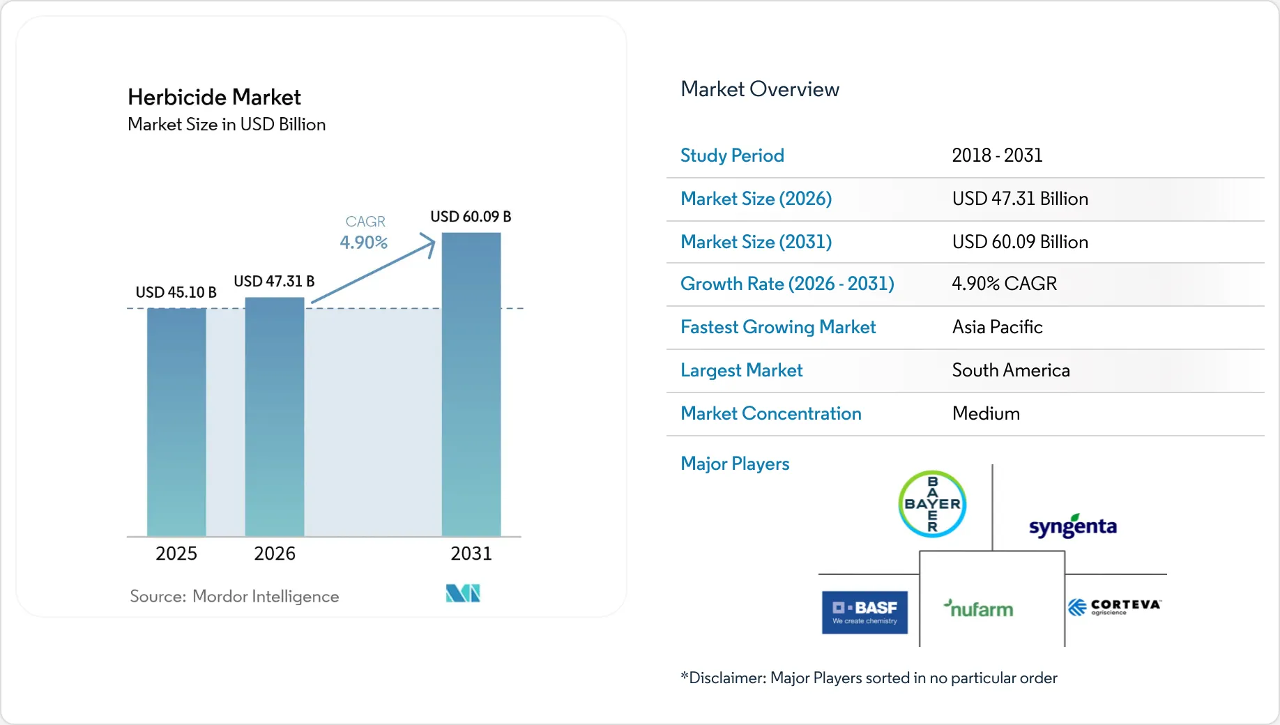Select the 2026 bar in the chart
Viewport: 1280px width, 725px height.
click(275, 417)
